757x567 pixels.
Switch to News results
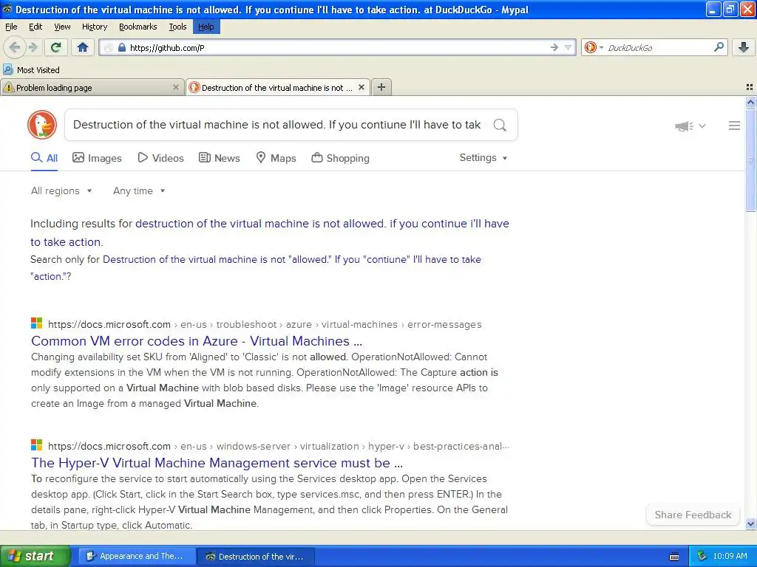click(x=220, y=158)
